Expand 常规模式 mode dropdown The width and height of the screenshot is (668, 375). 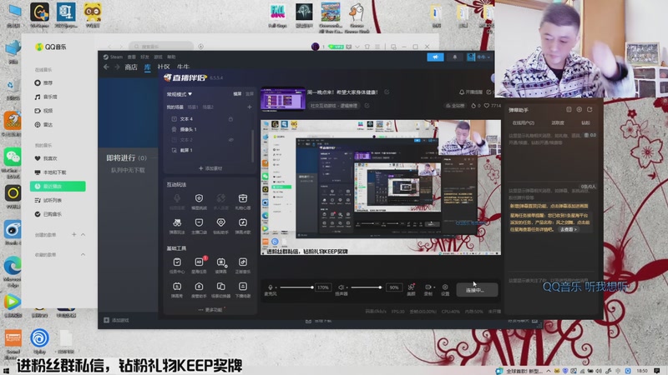180,94
